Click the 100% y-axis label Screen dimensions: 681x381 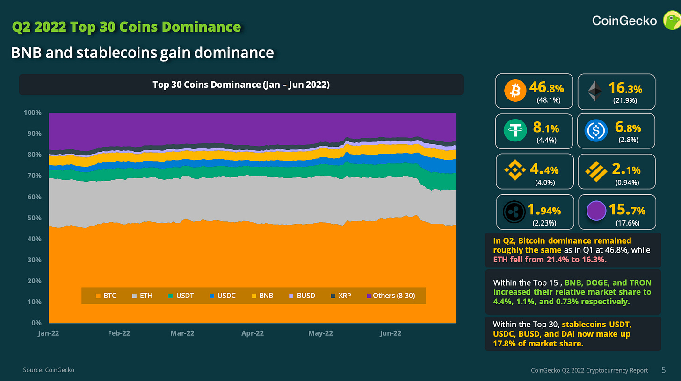pos(32,113)
